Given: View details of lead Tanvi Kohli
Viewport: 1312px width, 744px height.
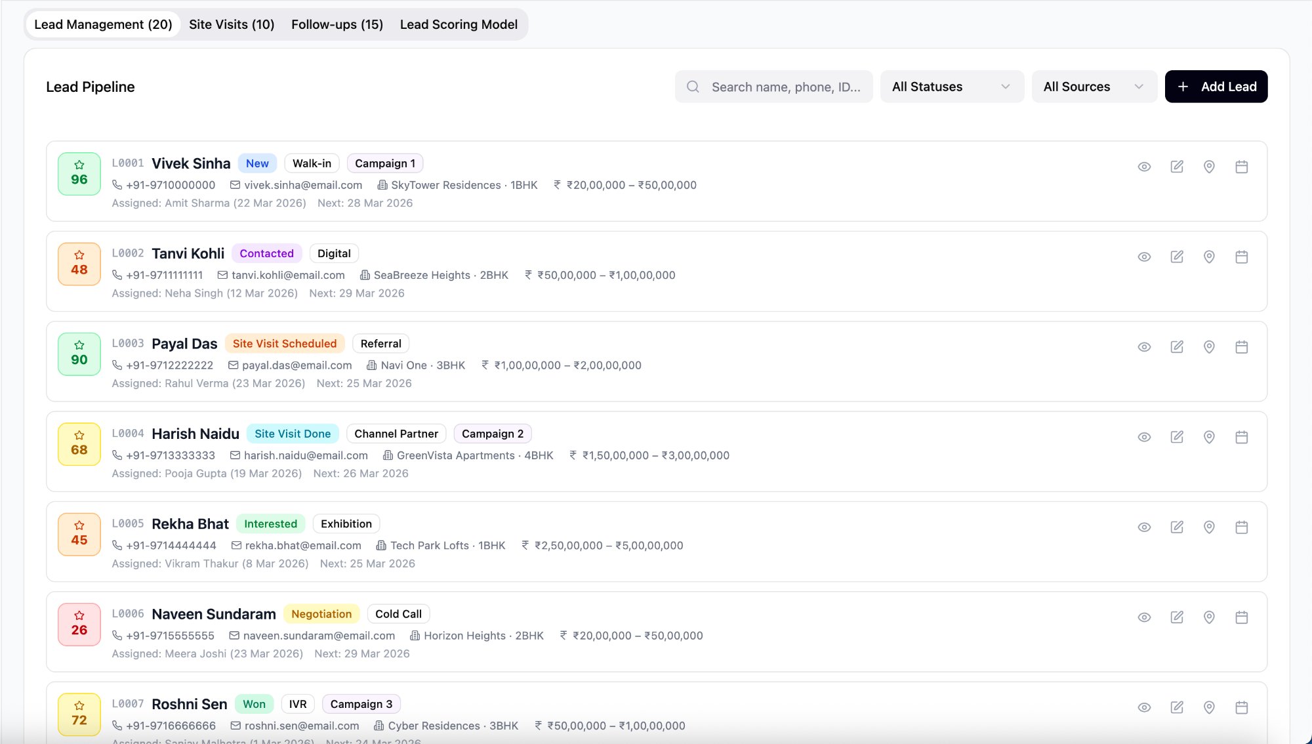Looking at the screenshot, I should (x=1144, y=257).
